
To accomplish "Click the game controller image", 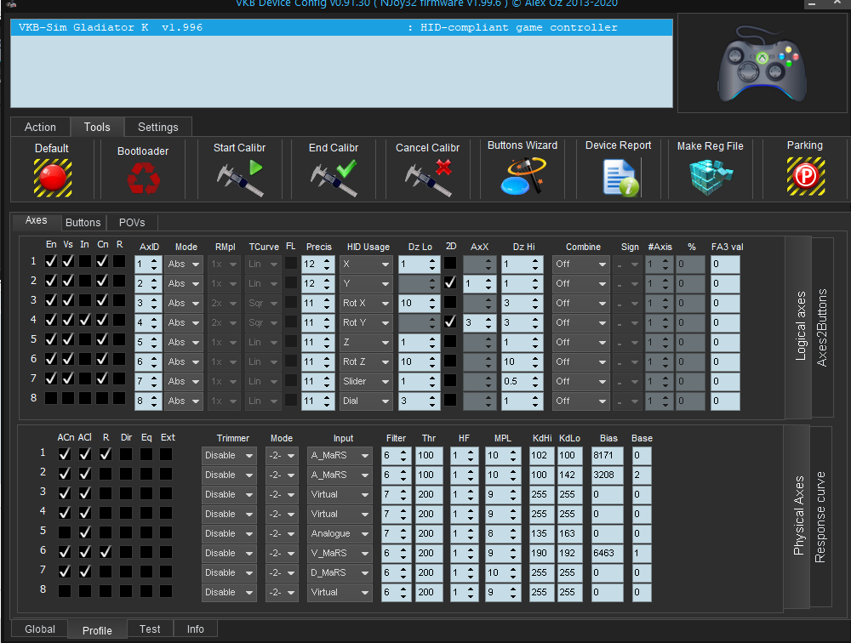I will 762,64.
